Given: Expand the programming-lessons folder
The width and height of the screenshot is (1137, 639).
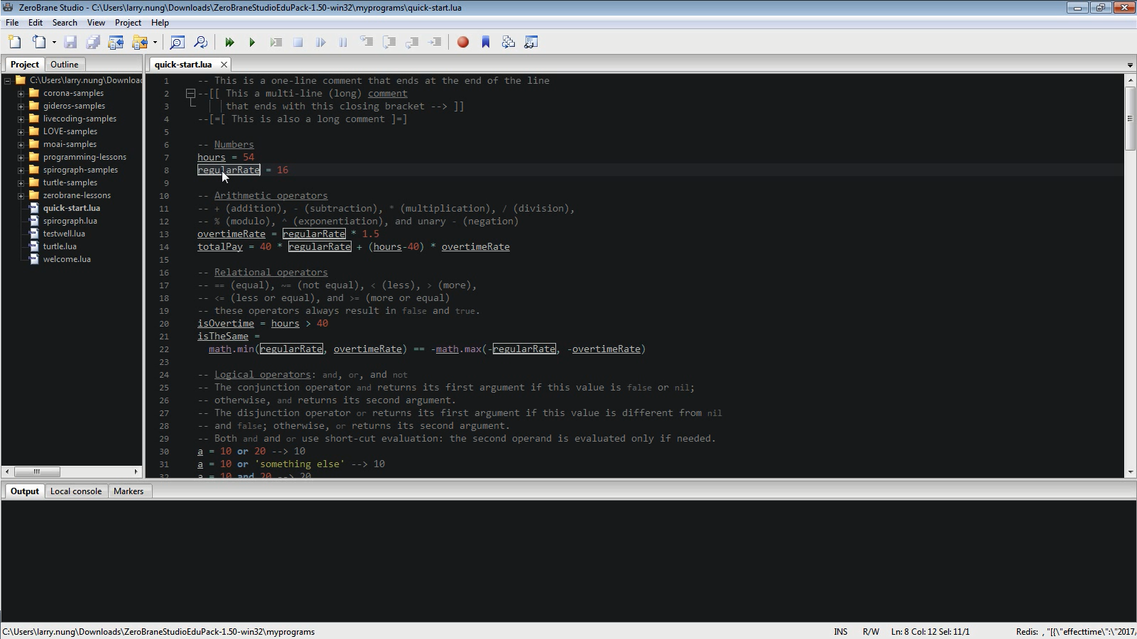Looking at the screenshot, I should [x=21, y=157].
